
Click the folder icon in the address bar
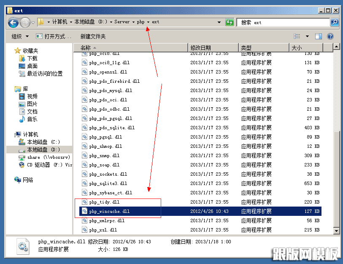coord(41,22)
